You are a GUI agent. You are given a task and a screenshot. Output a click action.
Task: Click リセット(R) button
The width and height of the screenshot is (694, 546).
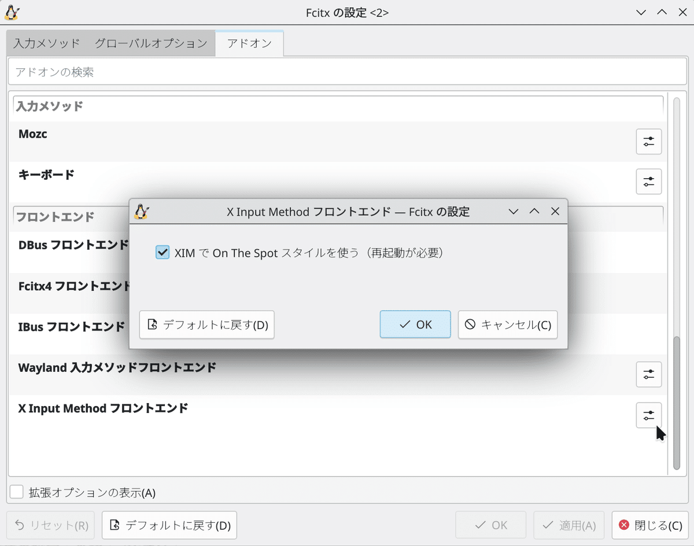(x=51, y=525)
